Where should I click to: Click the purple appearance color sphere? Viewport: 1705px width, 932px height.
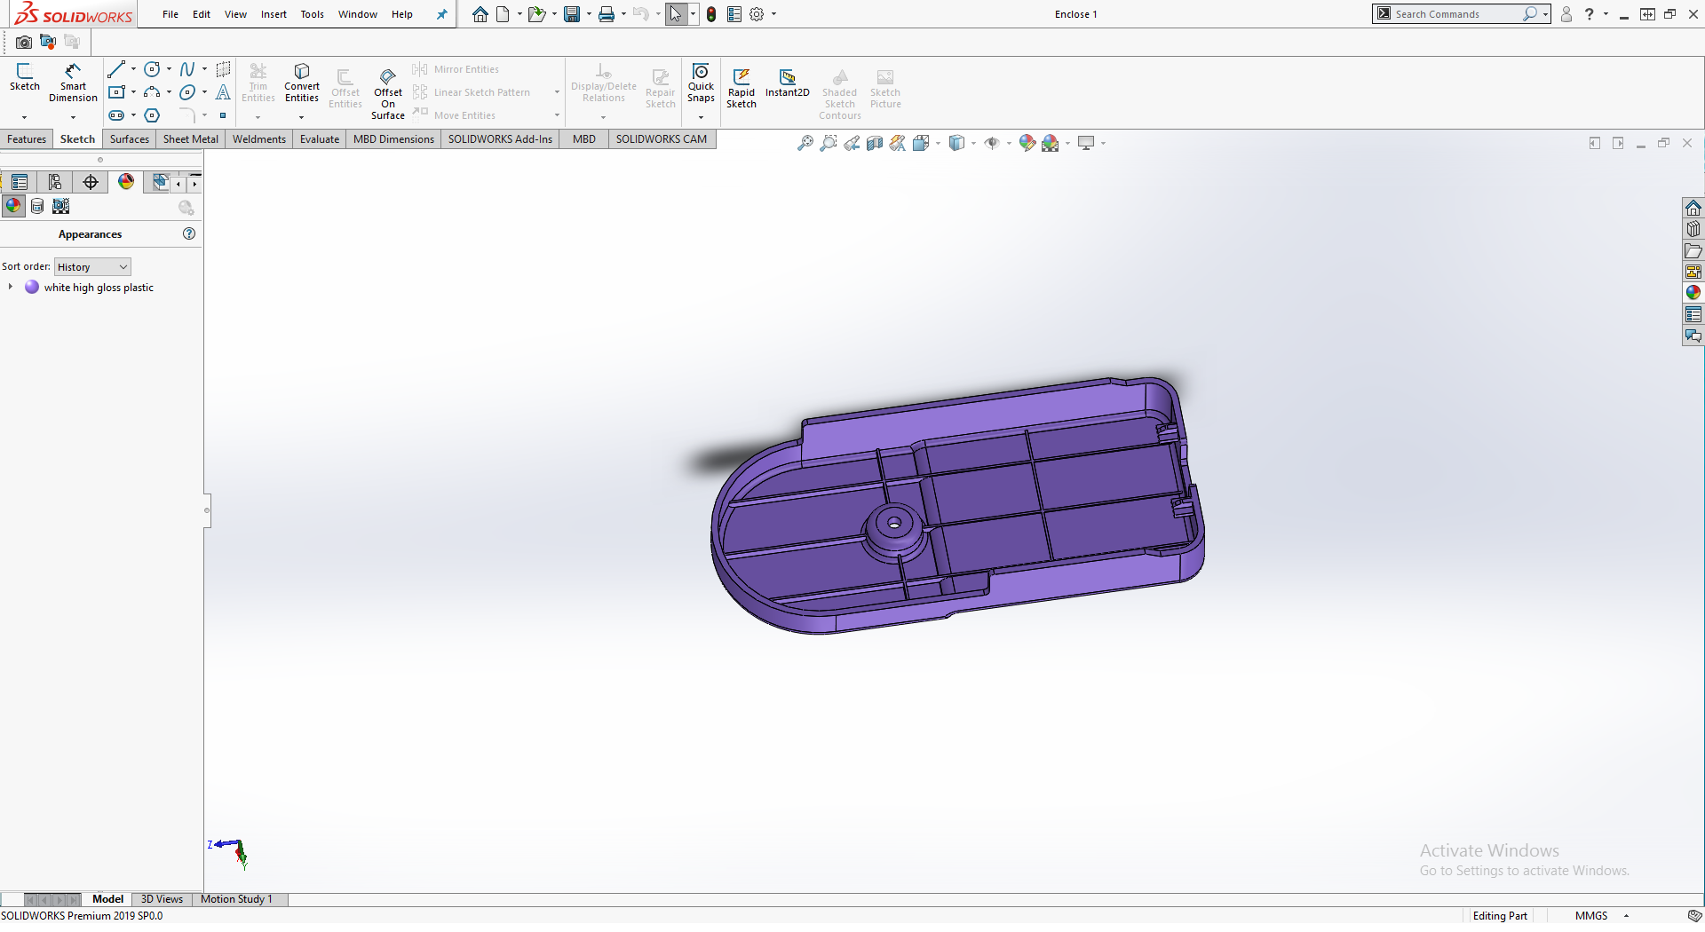[x=32, y=287]
